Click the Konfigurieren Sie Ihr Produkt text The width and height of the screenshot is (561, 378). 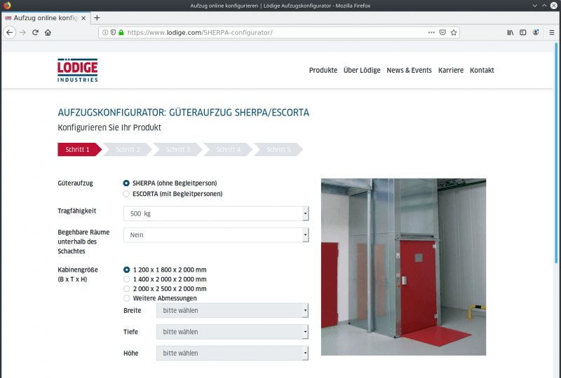click(x=109, y=127)
